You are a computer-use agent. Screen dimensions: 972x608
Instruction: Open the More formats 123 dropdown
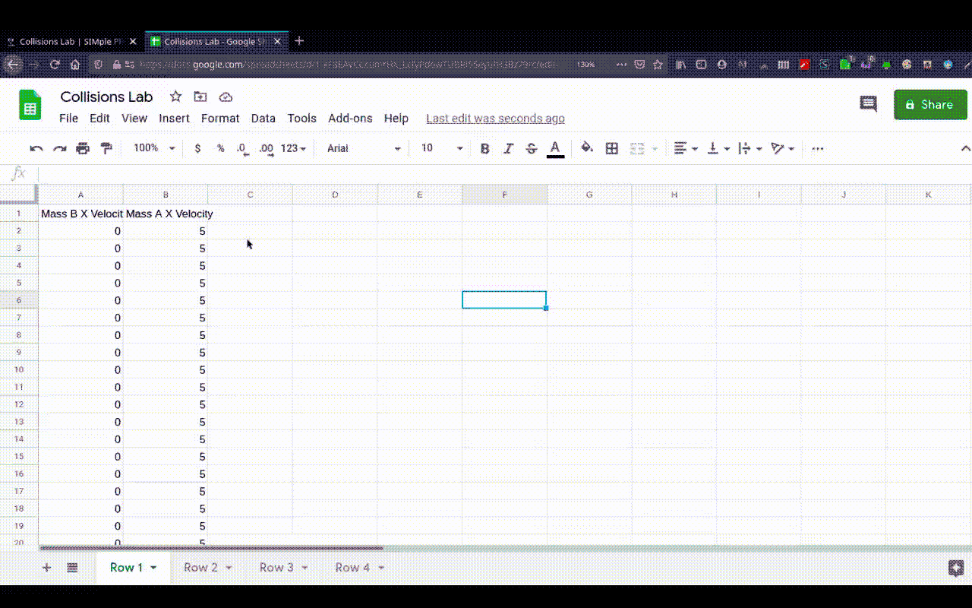(x=290, y=148)
